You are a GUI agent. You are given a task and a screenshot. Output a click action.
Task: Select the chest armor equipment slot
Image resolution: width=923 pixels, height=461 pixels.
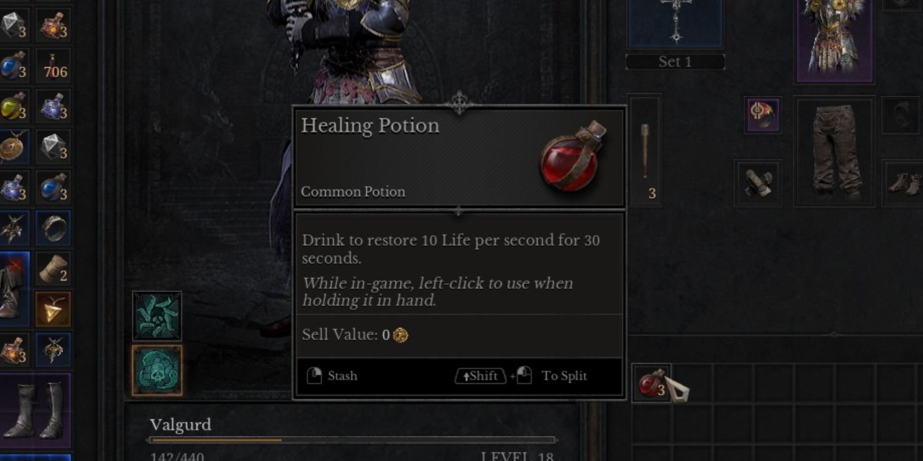[x=834, y=40]
